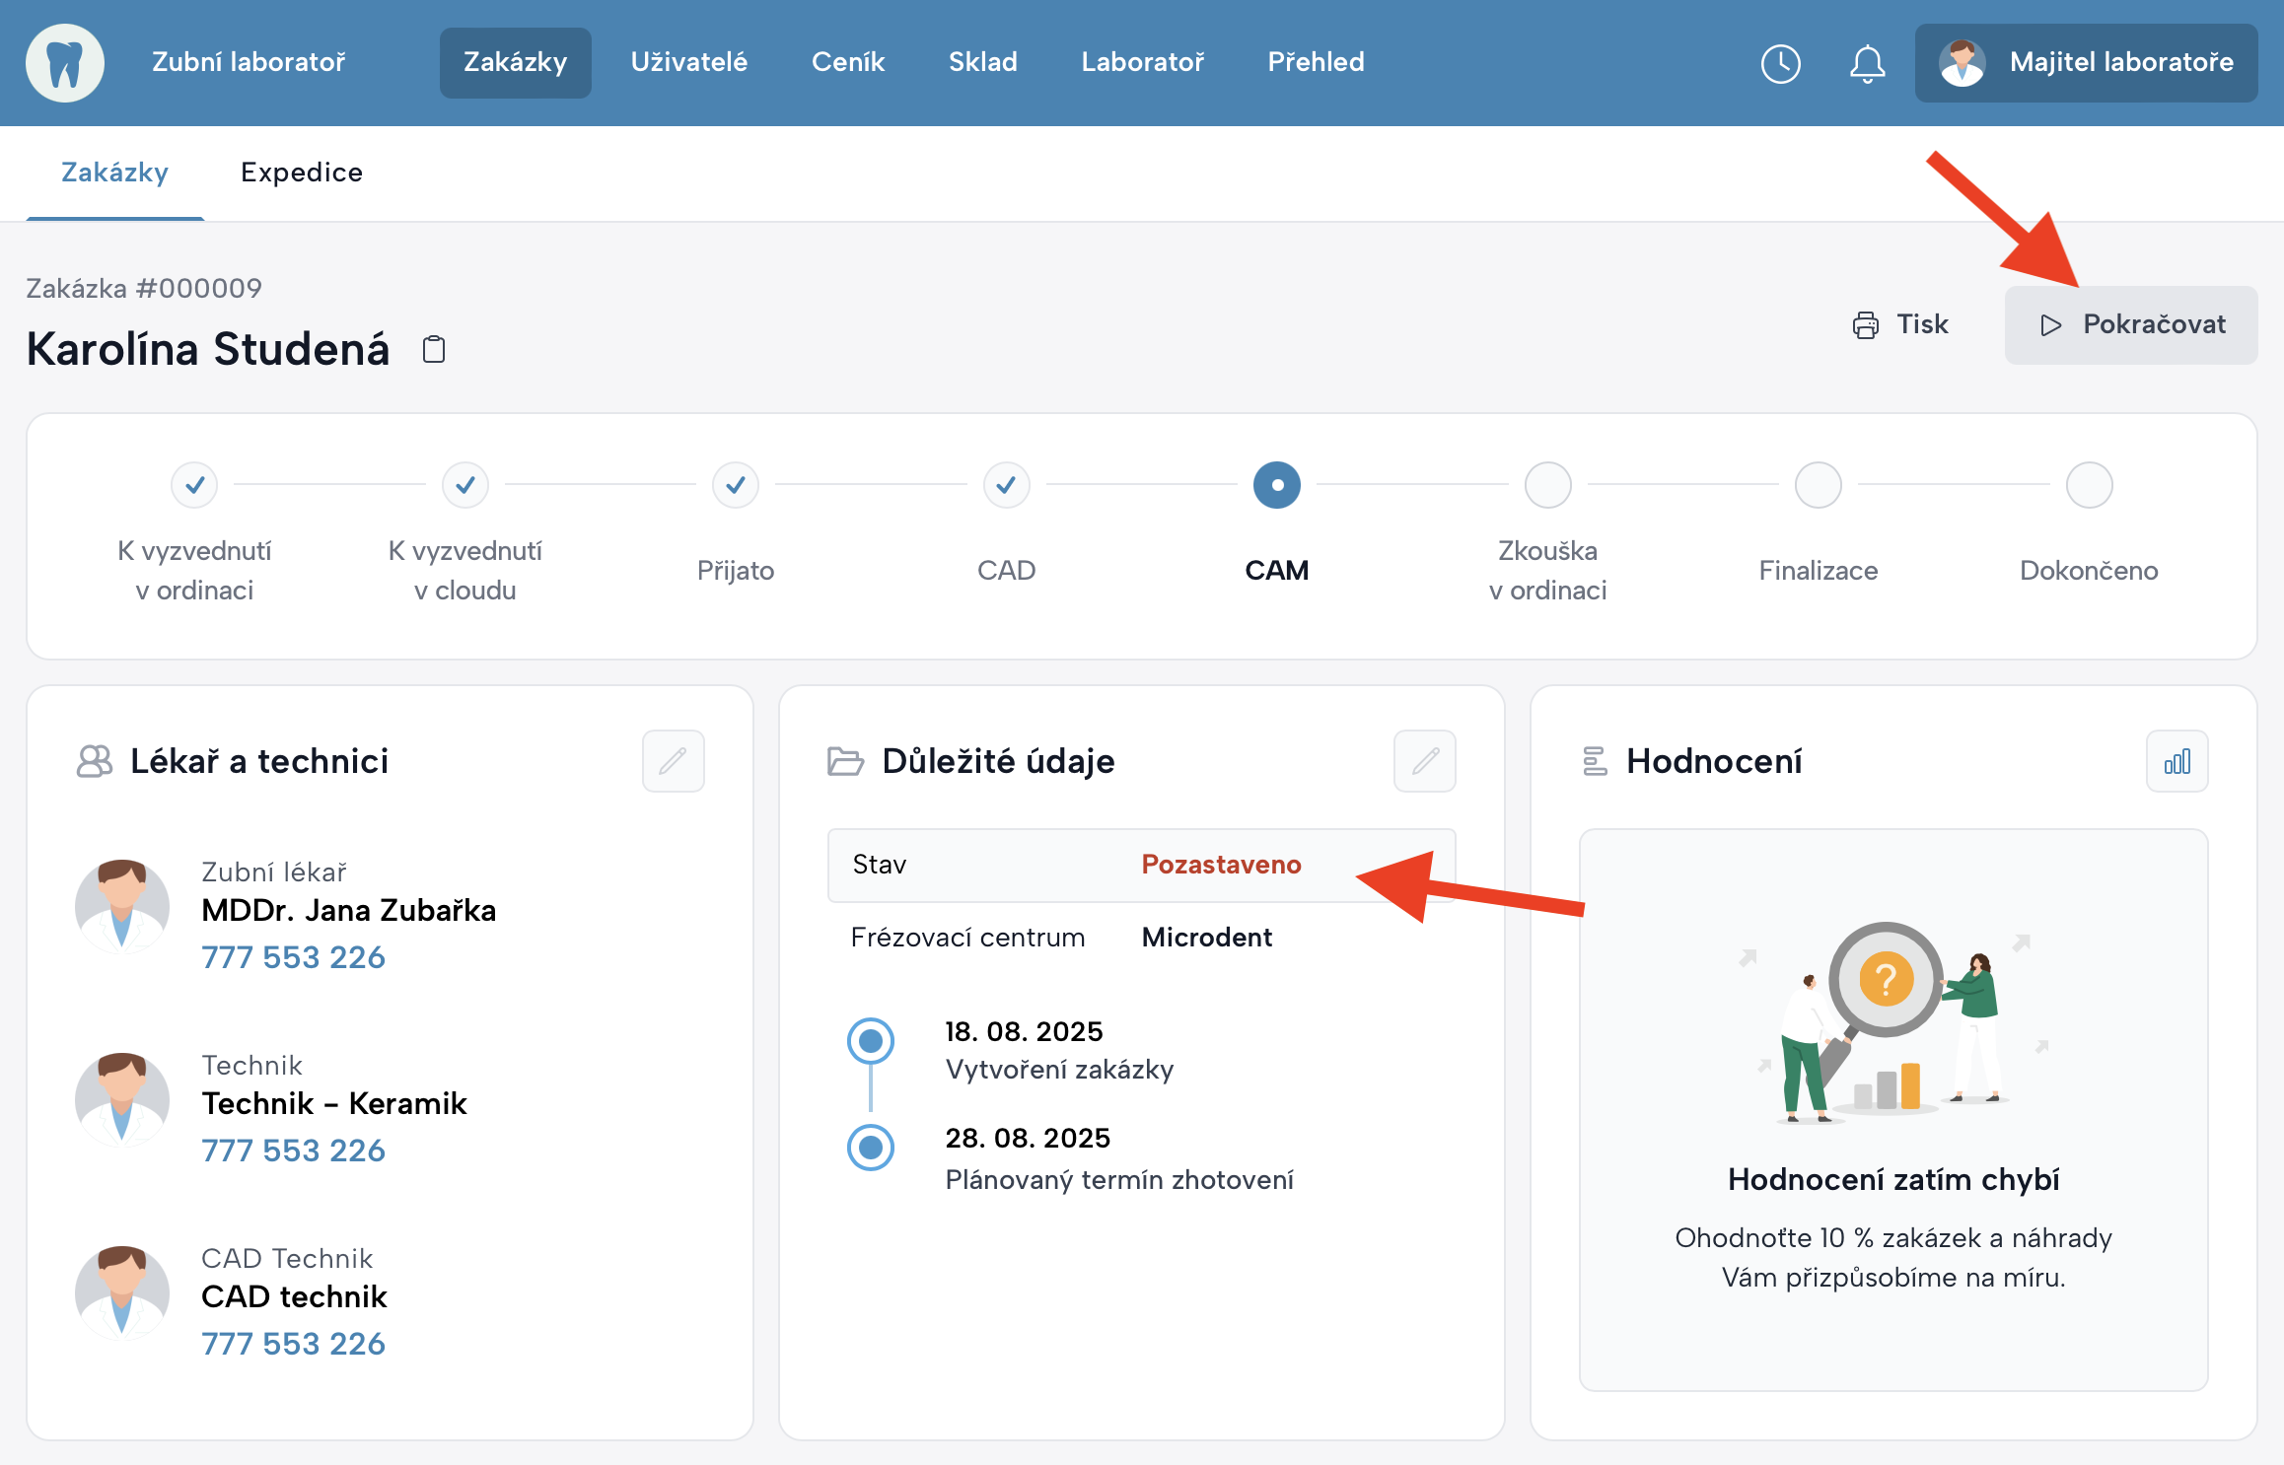Open the clock history icon

[1780, 64]
